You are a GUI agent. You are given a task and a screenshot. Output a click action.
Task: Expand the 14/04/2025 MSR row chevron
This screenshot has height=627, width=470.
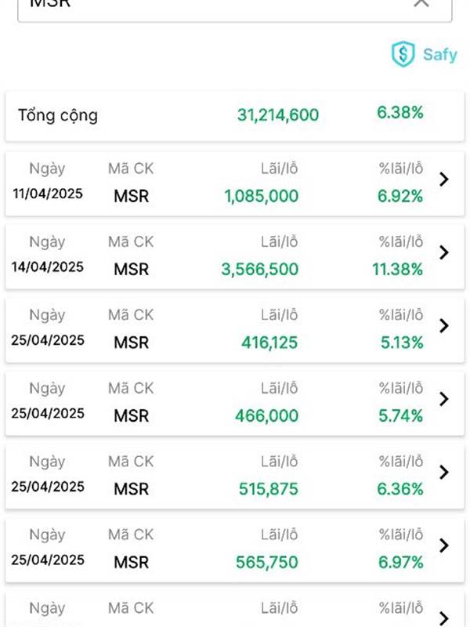coord(443,252)
